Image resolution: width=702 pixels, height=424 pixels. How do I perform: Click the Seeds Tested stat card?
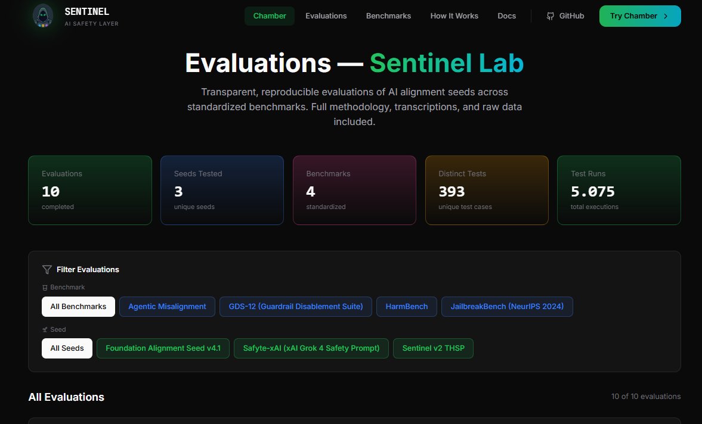[222, 191]
